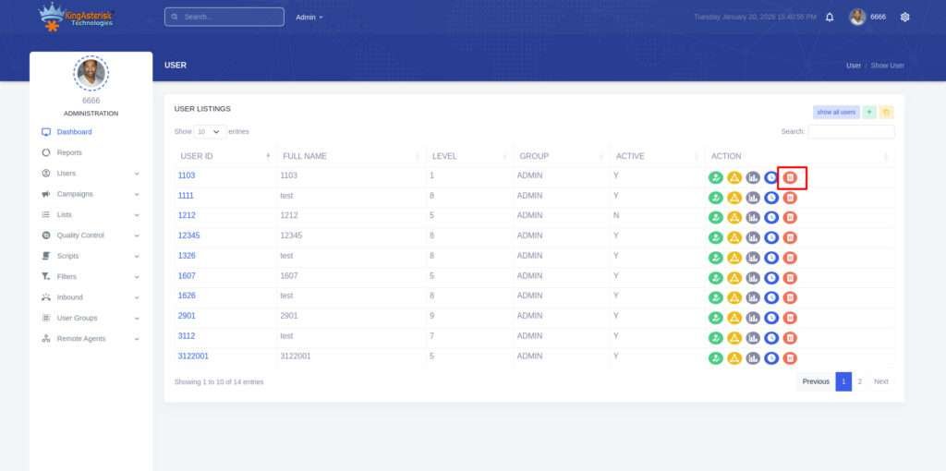The height and width of the screenshot is (471, 946).
Task: Click the green add user plus button
Action: tap(868, 112)
